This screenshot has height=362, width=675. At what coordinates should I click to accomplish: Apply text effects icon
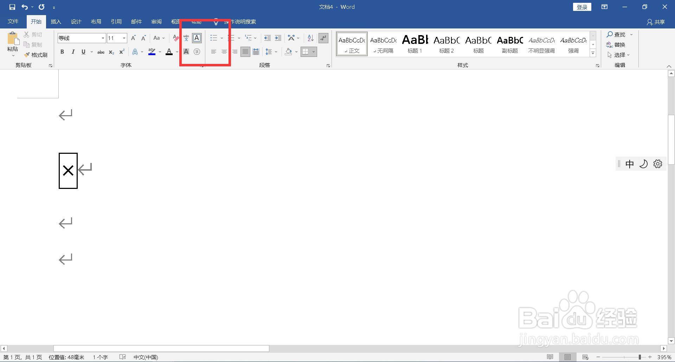pyautogui.click(x=135, y=52)
